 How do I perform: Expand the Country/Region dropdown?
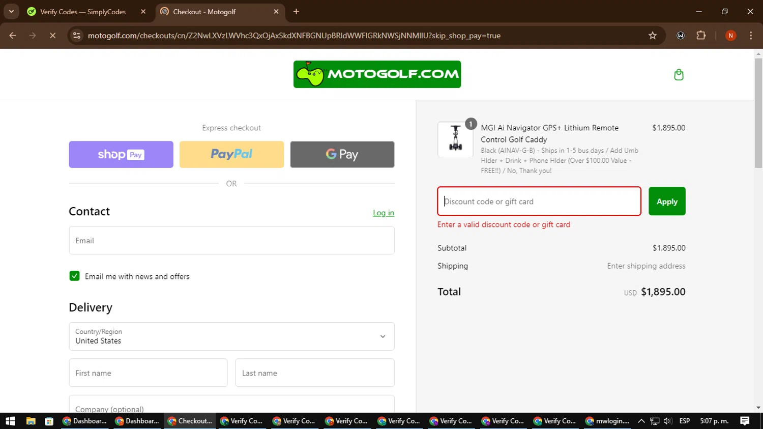231,336
